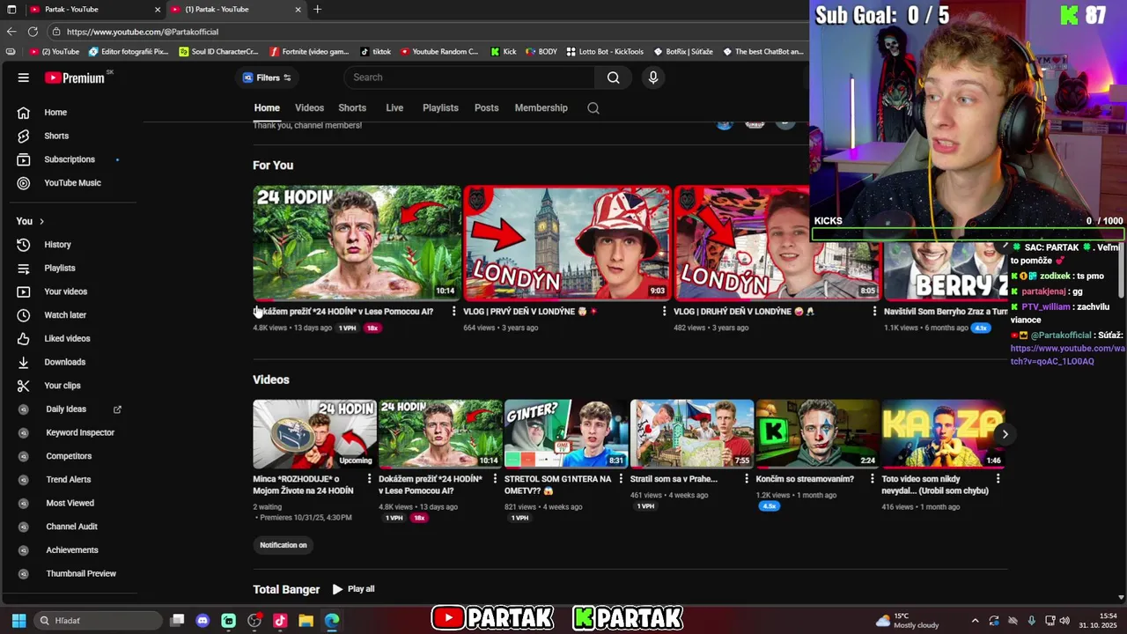The height and width of the screenshot is (634, 1127).
Task: Open the tiktok bookmark
Action: pos(375,52)
